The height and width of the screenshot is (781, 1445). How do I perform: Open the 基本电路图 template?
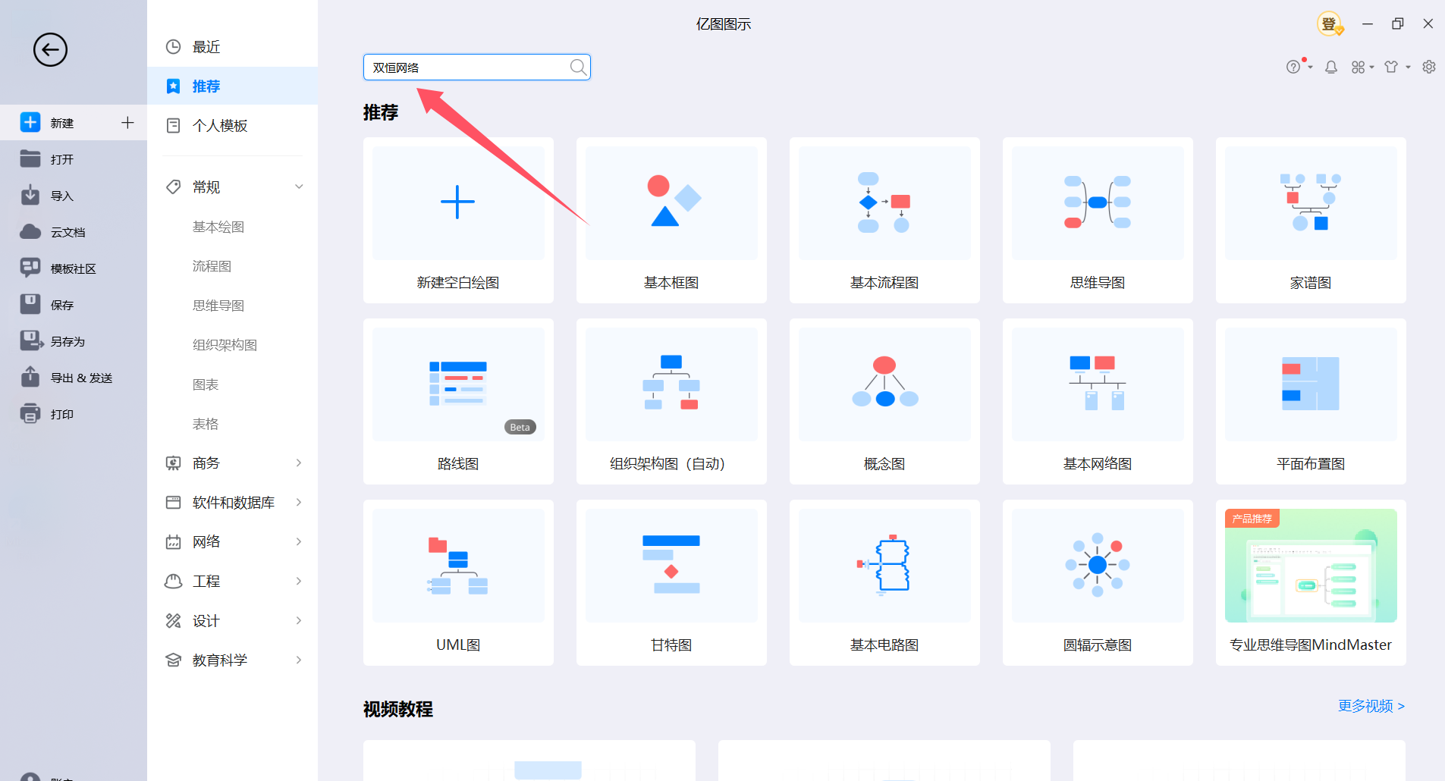(x=884, y=582)
